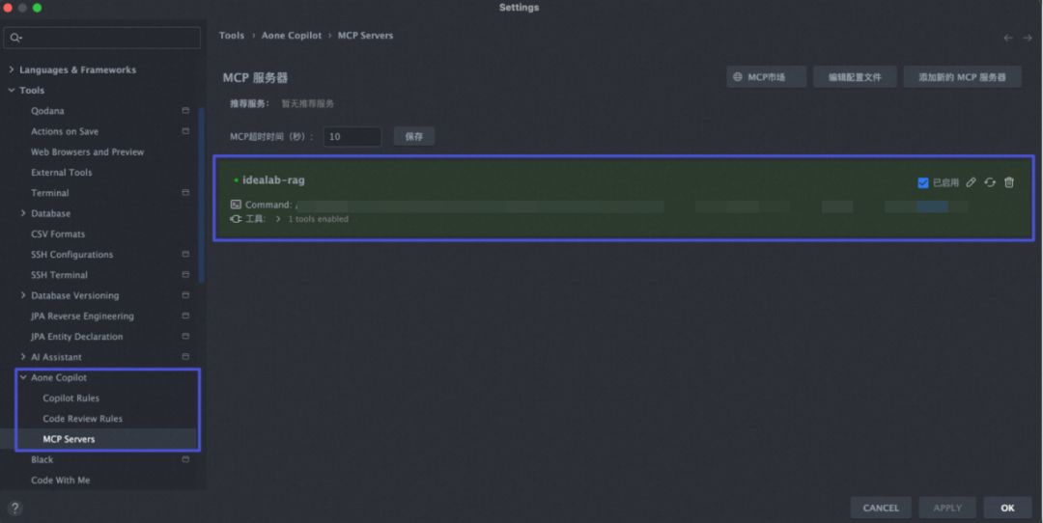
Task: Click the pencil edit icon for idealab-rag
Action: click(x=971, y=182)
